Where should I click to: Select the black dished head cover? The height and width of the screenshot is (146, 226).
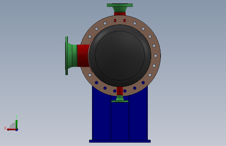point(120,56)
